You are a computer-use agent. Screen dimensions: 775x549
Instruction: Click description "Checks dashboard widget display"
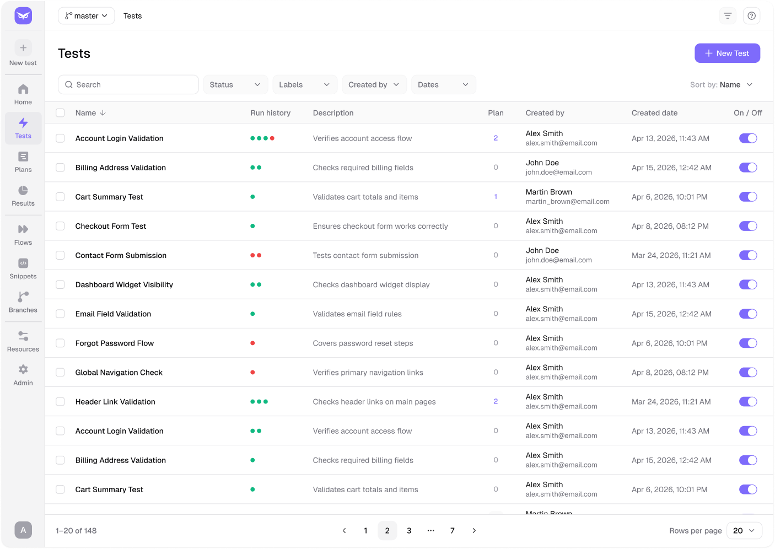click(x=371, y=284)
